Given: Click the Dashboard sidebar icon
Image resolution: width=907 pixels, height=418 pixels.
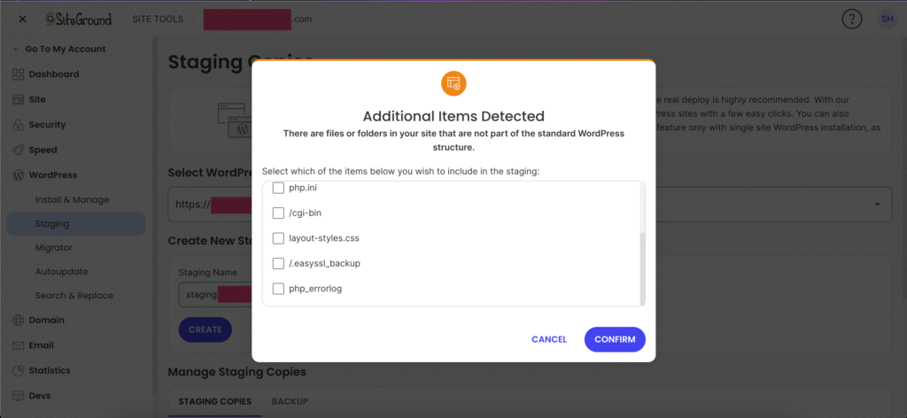Looking at the screenshot, I should click(19, 74).
